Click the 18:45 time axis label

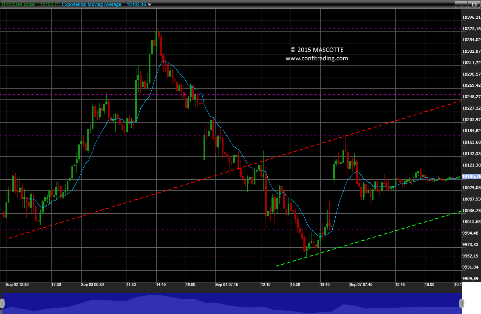coord(325,285)
